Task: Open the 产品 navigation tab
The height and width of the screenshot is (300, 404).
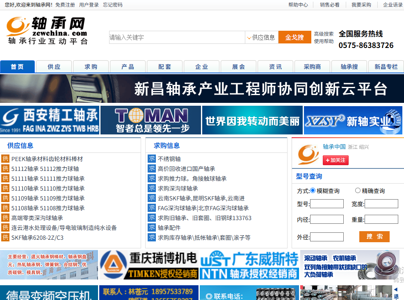Action: click(128, 67)
